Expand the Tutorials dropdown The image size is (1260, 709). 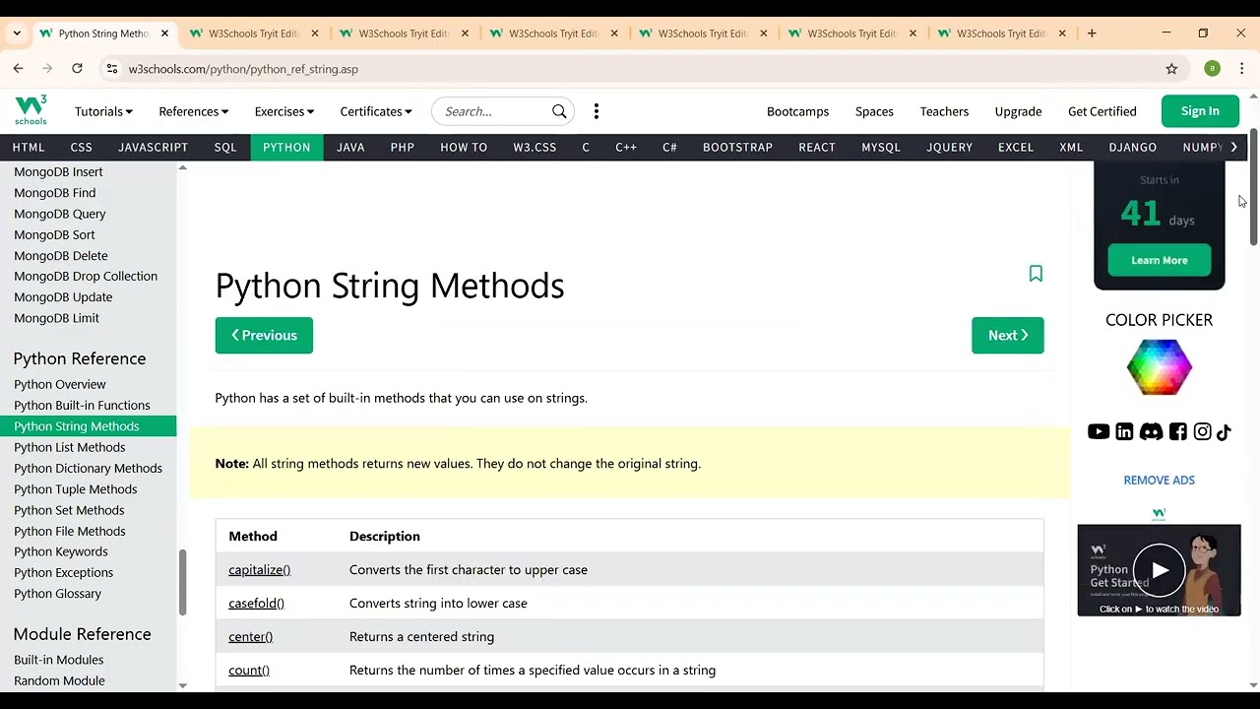103,111
